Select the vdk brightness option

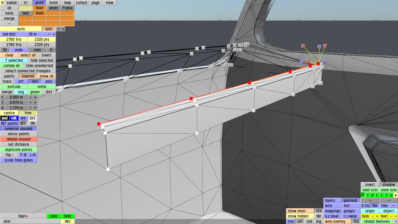(x=14, y=118)
